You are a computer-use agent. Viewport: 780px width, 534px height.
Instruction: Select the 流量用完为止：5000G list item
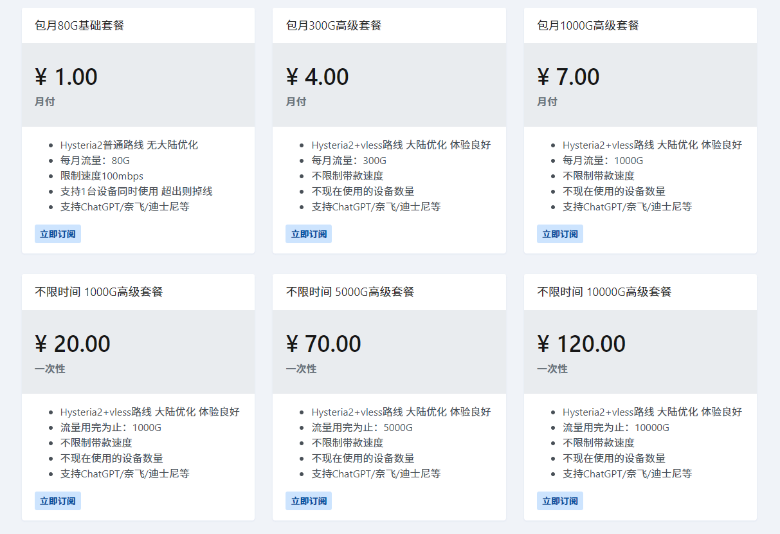click(362, 428)
